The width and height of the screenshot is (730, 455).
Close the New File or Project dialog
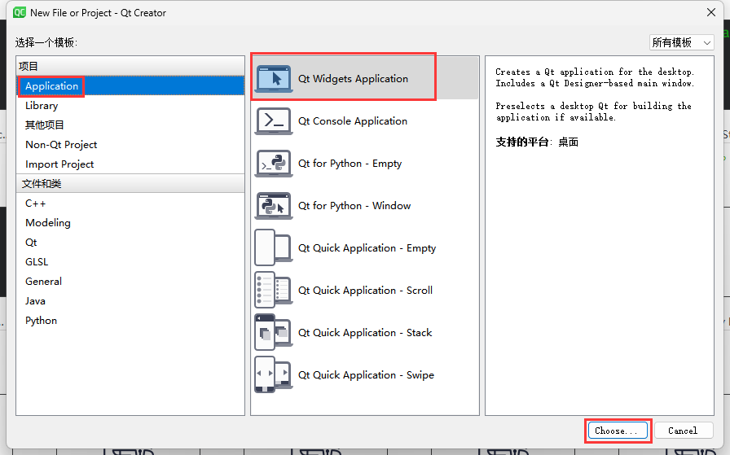pyautogui.click(x=711, y=12)
